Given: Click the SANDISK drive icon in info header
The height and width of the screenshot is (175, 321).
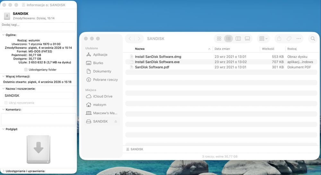Looking at the screenshot, I should point(7,16).
